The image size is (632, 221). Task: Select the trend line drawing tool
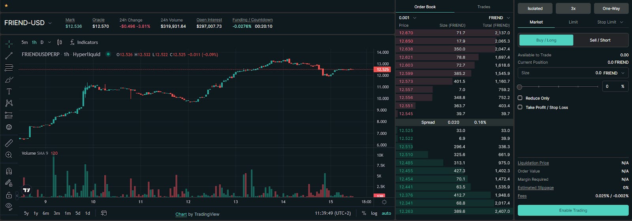(9, 56)
